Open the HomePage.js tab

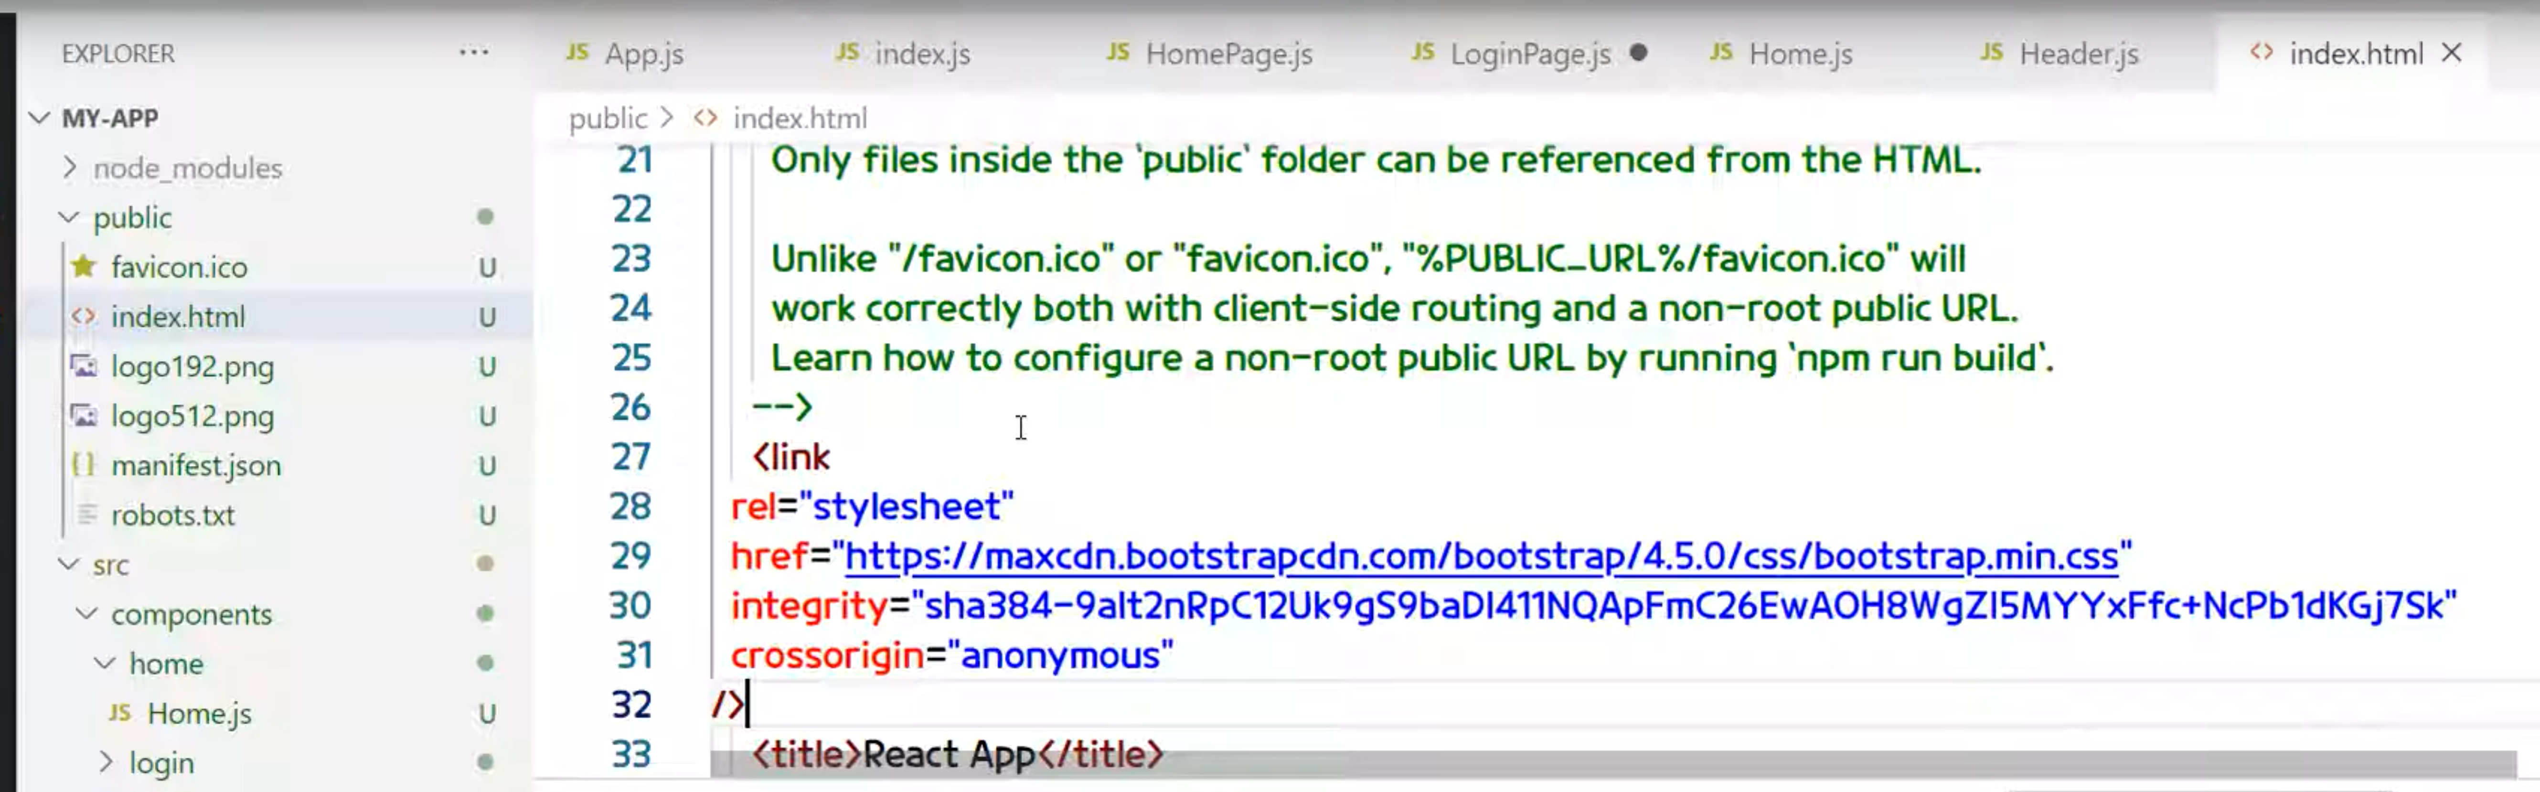(1228, 54)
